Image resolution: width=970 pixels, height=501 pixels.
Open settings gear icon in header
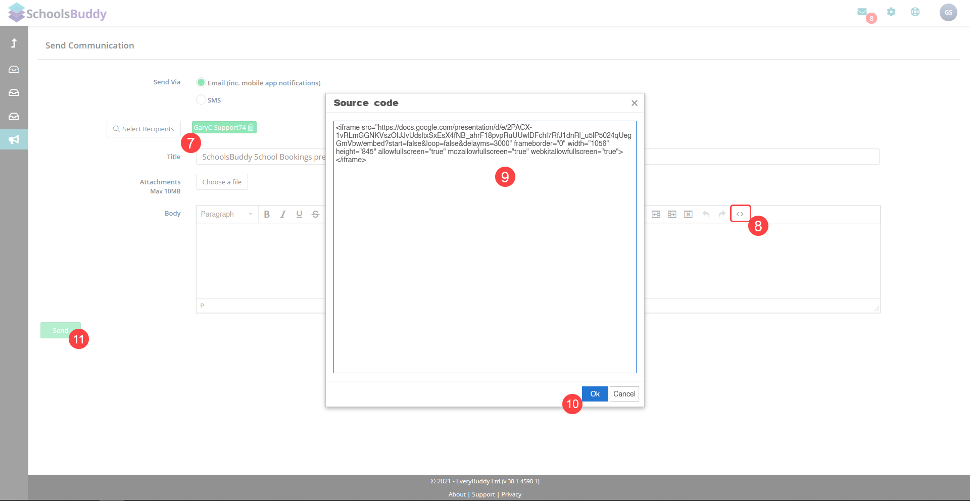[891, 12]
